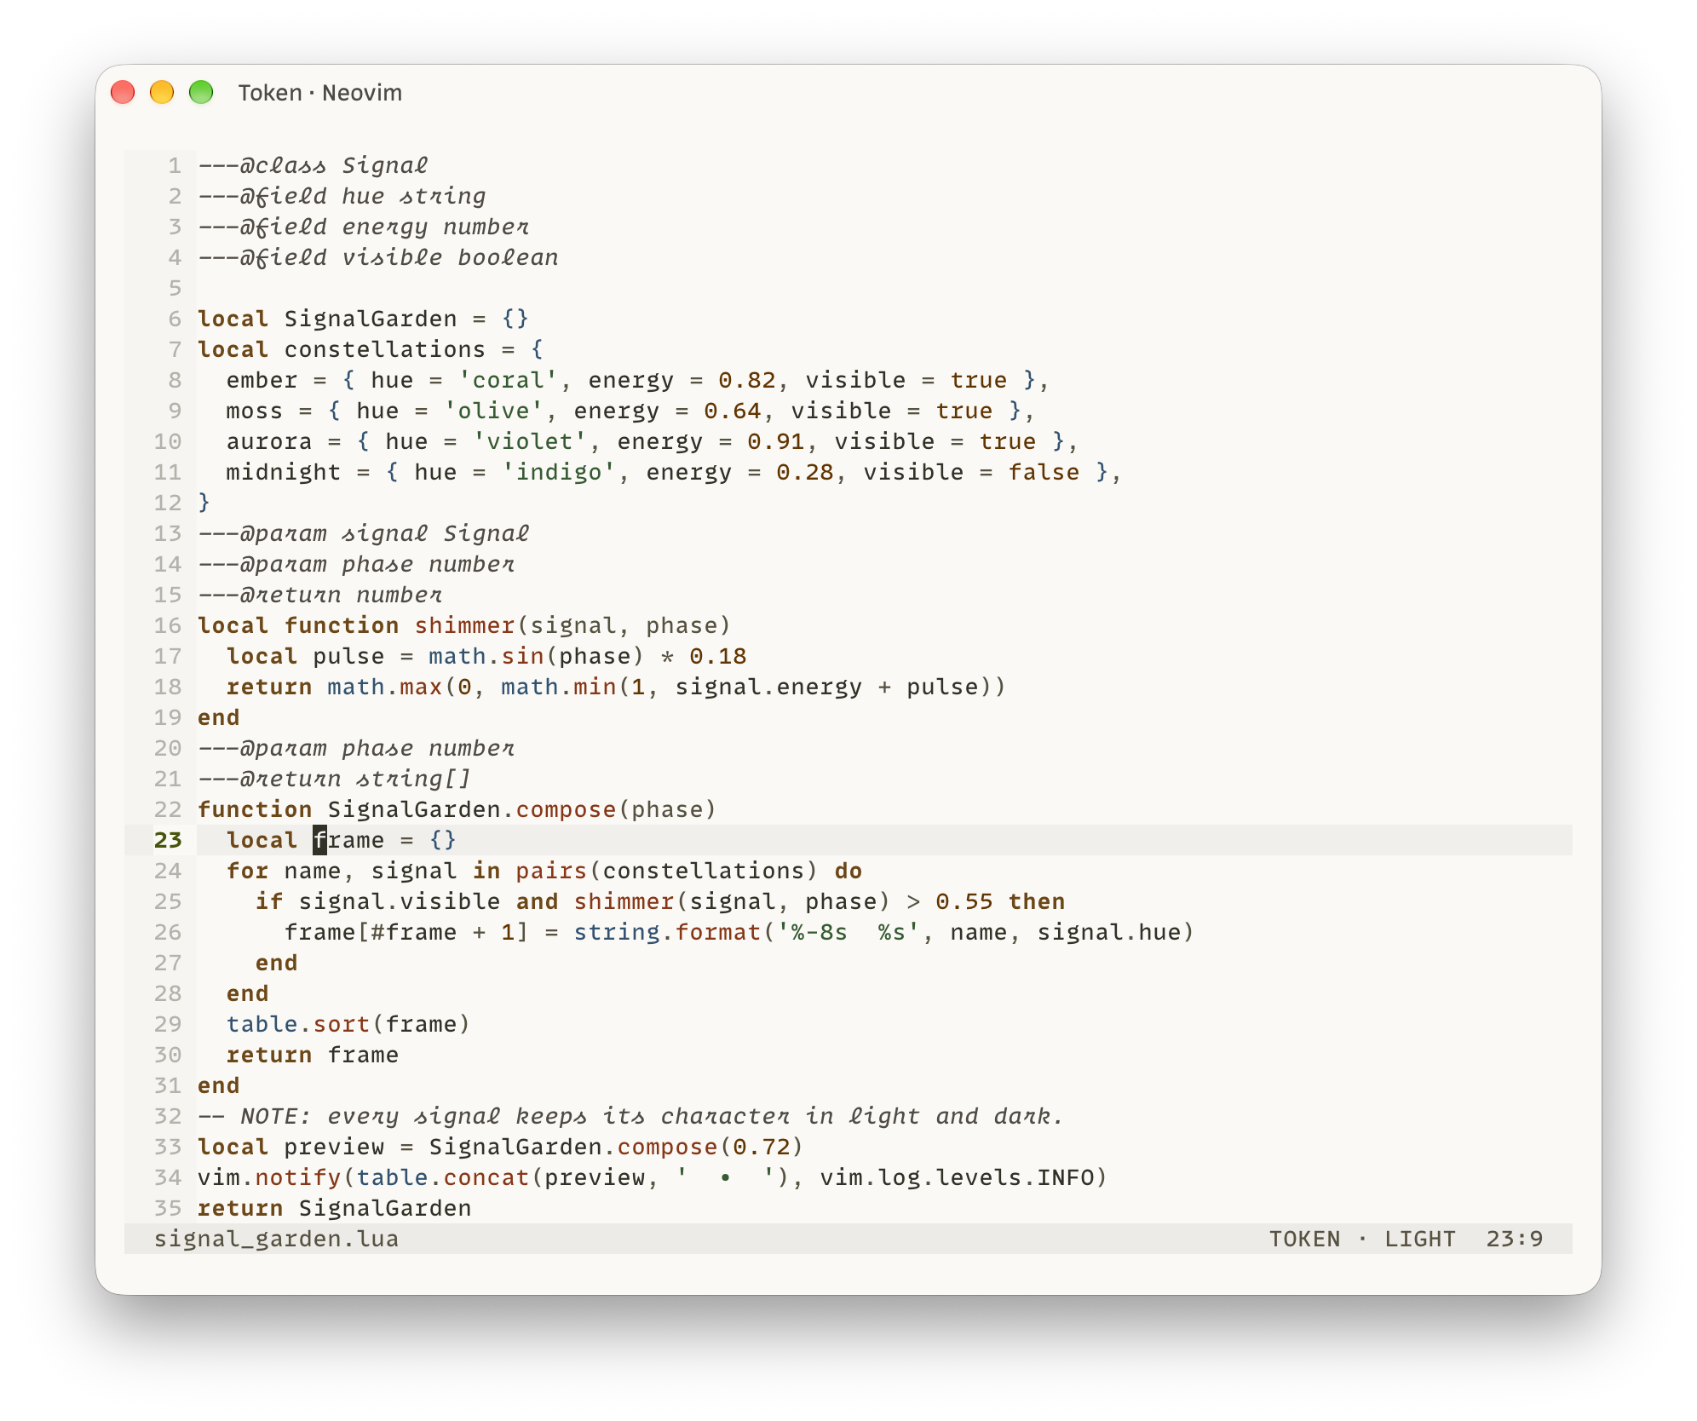Click the 'ember' key name
The height and width of the screenshot is (1421, 1697).
262,380
